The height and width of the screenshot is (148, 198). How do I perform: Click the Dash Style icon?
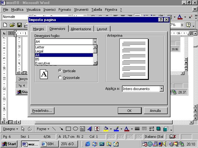click(144, 129)
